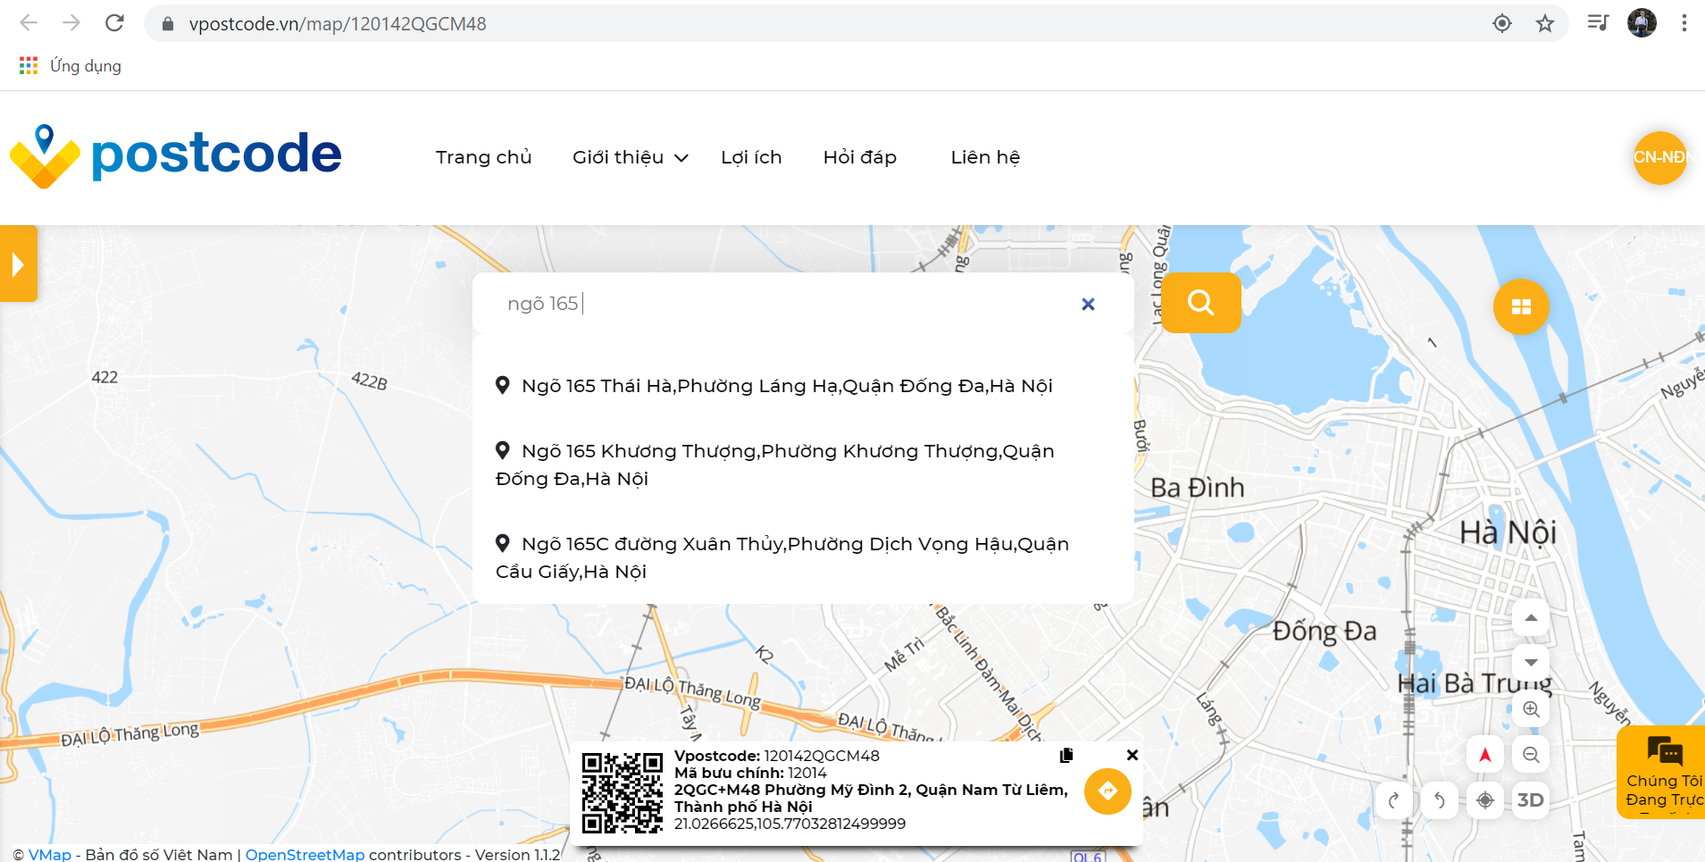Viewport: 1705px width, 862px height.
Task: Click the orange search magnifier button
Action: click(x=1201, y=304)
